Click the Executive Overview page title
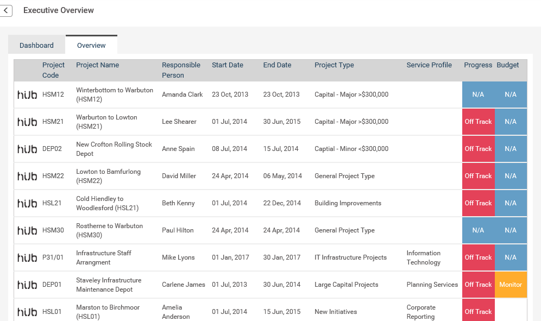This screenshot has height=321, width=541. click(59, 10)
